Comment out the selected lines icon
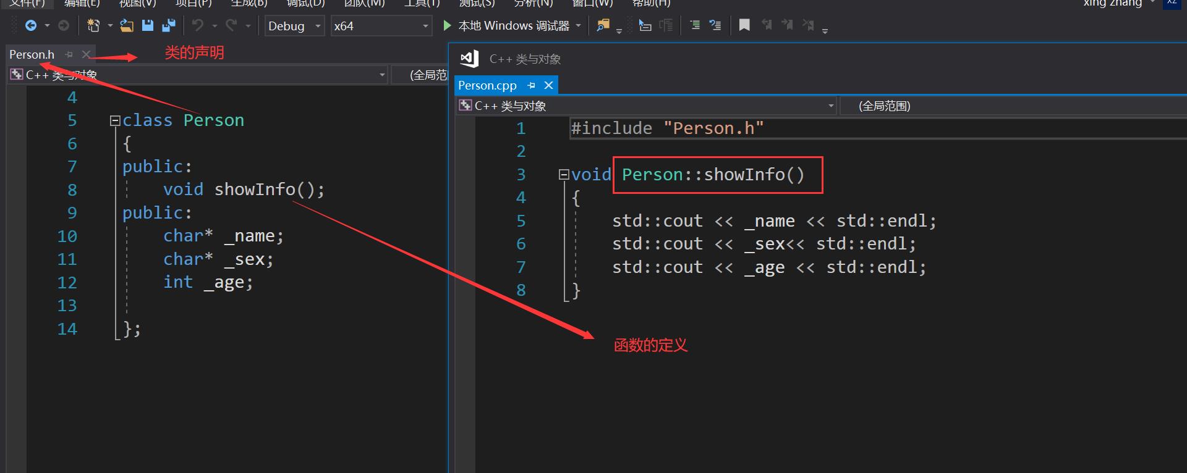Image resolution: width=1187 pixels, height=473 pixels. click(x=695, y=25)
